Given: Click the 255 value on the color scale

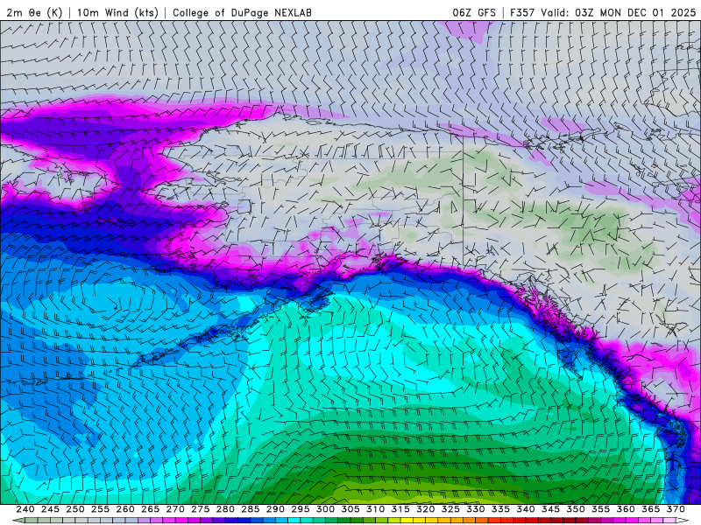Looking at the screenshot, I should coord(100,509).
